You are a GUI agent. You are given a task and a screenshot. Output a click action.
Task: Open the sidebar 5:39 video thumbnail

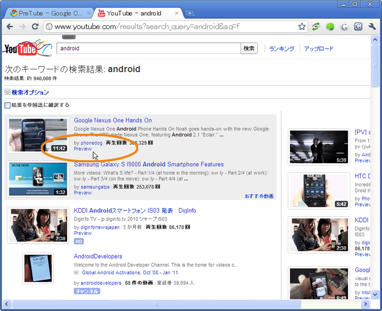coord(319,147)
